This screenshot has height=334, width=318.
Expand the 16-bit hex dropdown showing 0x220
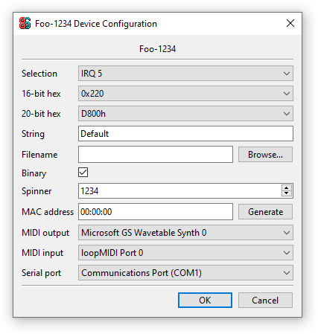point(185,94)
